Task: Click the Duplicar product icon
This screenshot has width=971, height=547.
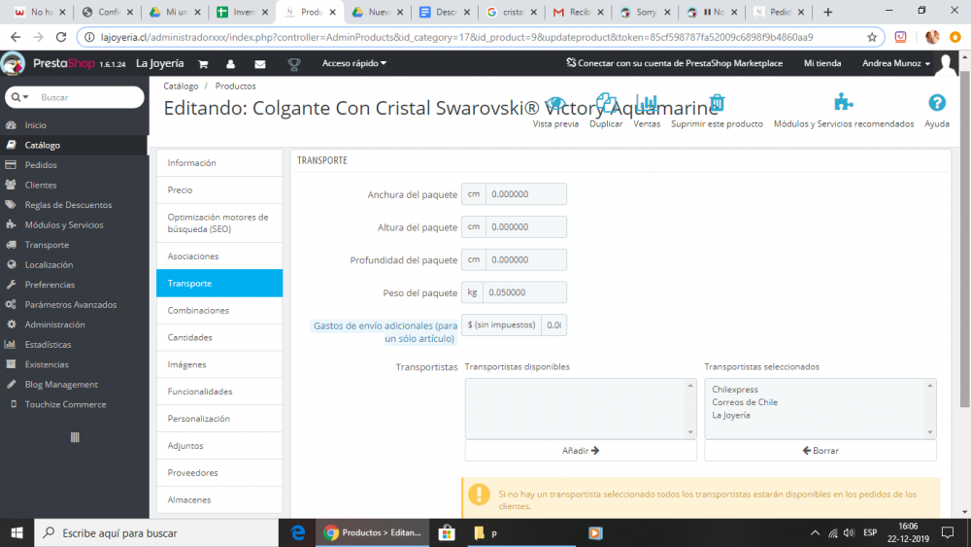Action: 606,103
